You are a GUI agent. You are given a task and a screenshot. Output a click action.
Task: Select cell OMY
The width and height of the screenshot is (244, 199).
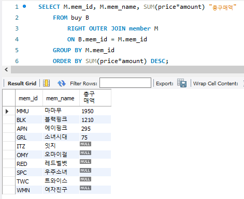pos(29,155)
